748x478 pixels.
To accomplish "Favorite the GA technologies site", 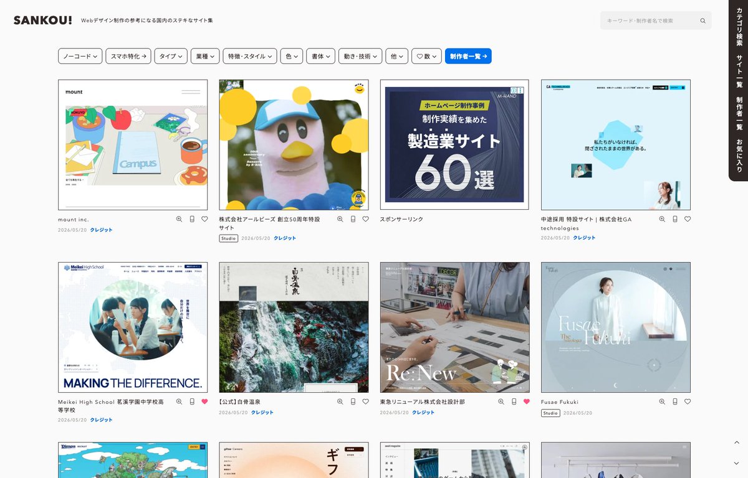I will pos(688,219).
